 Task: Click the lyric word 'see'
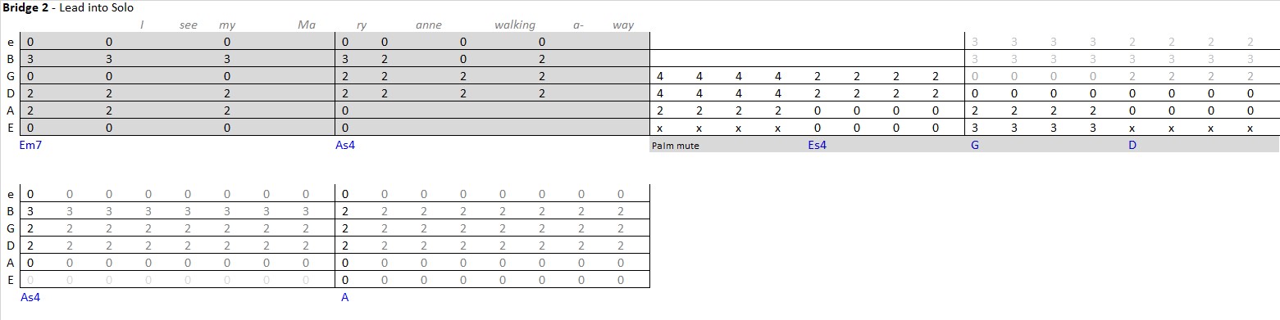pos(189,25)
